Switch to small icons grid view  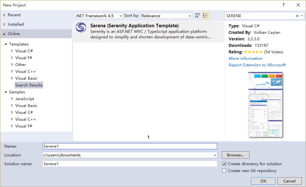coord(197,16)
